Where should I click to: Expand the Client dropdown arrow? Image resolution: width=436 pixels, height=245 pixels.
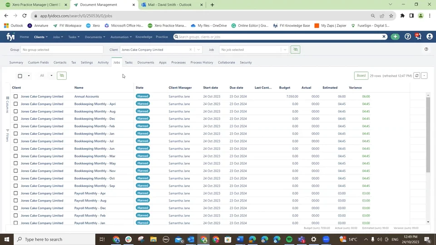point(198,50)
